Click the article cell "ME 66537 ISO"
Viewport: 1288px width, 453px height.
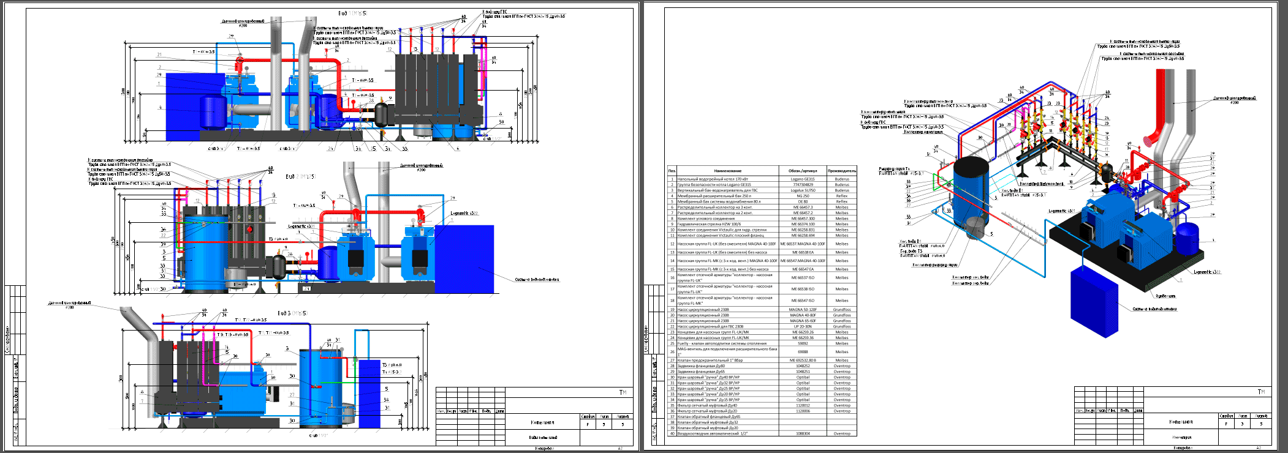tap(803, 278)
